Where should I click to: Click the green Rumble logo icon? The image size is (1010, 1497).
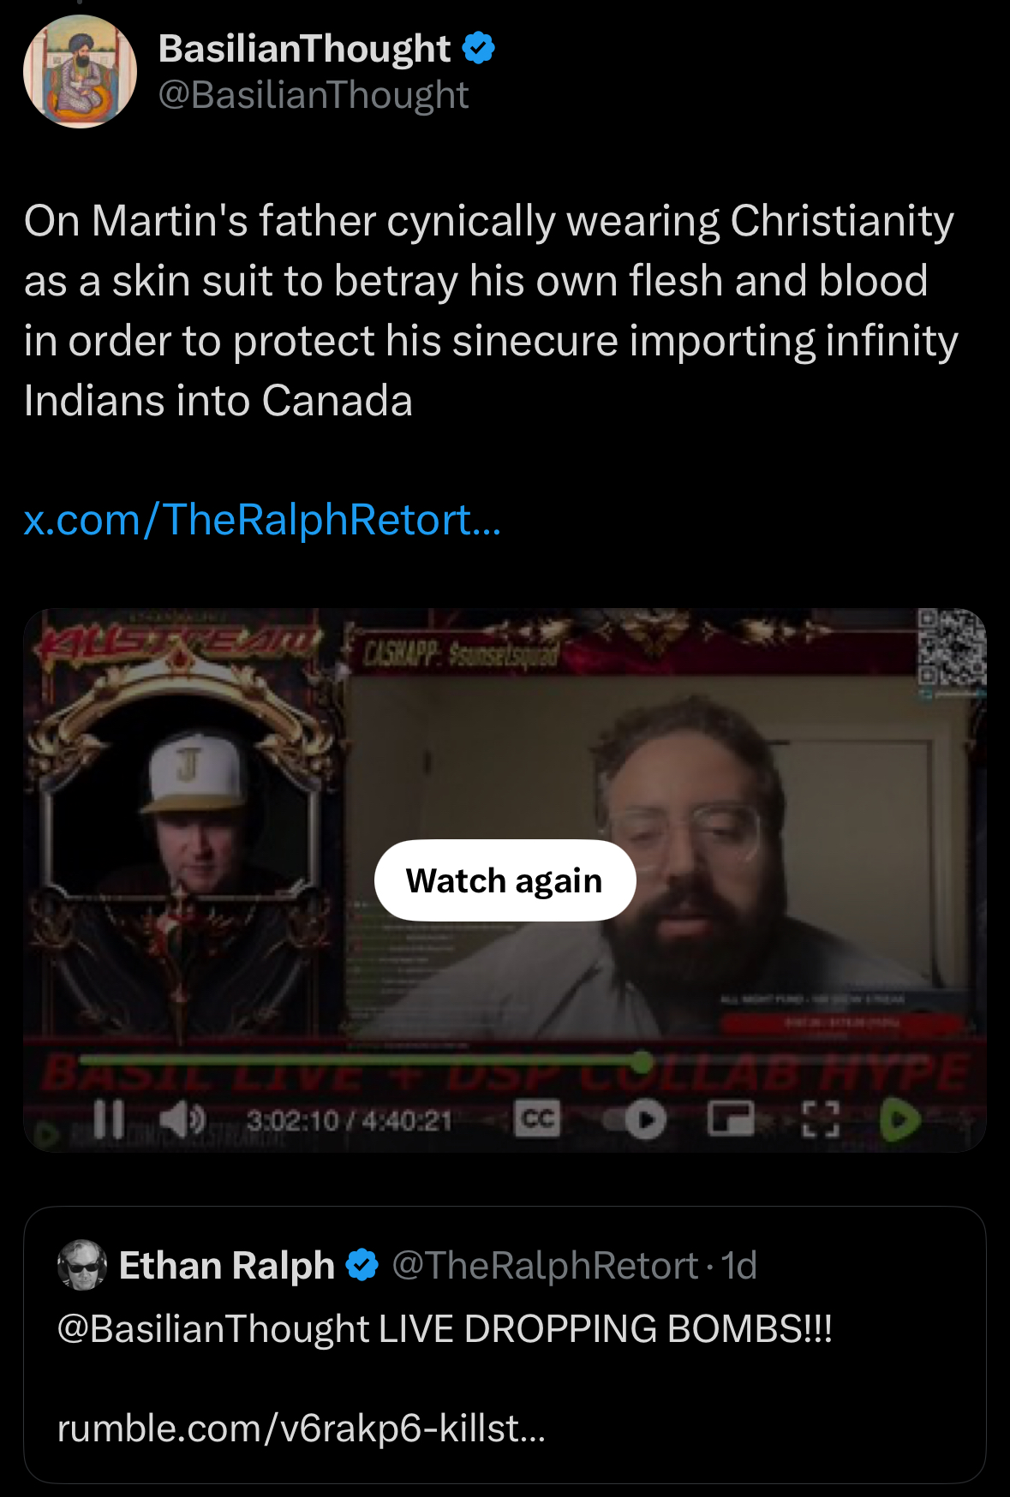coord(900,1119)
